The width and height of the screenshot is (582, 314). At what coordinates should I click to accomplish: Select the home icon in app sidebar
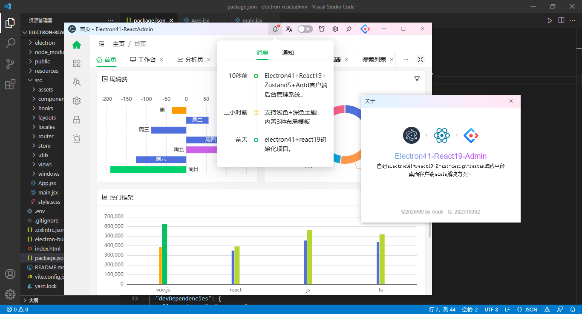point(77,45)
